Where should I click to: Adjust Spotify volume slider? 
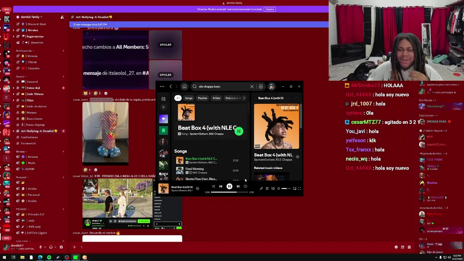click(x=286, y=188)
